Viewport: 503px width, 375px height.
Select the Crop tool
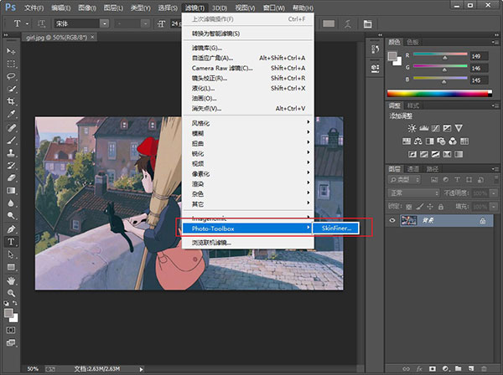pos(11,101)
